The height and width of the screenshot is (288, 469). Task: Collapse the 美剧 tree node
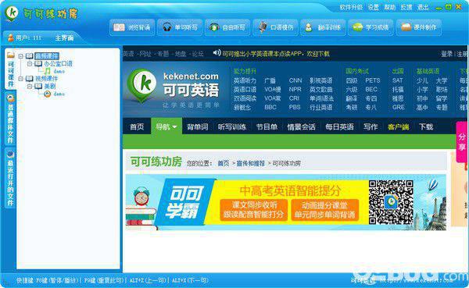pyautogui.click(x=30, y=86)
